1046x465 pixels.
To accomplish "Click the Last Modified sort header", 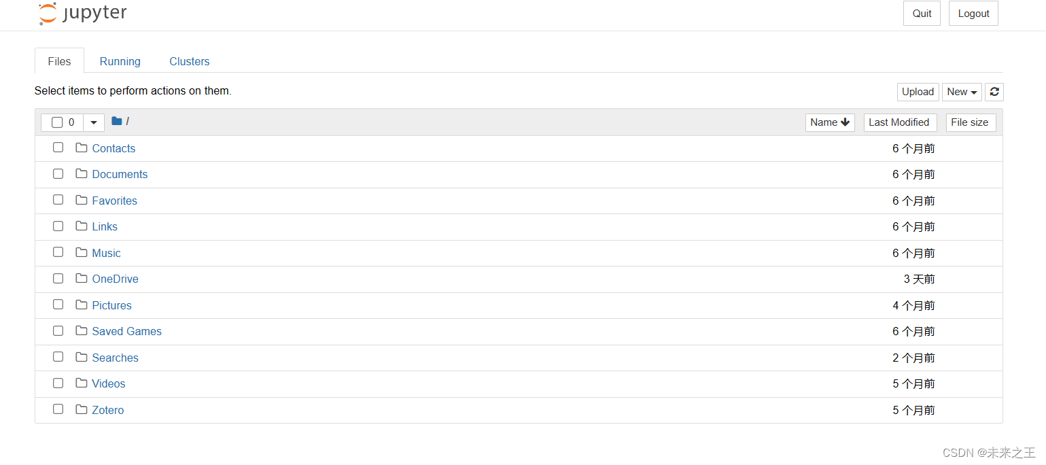I will (900, 122).
